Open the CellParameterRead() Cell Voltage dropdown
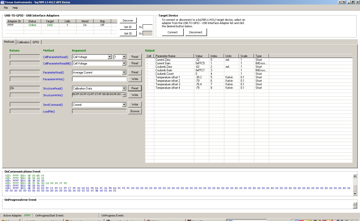The height and width of the screenshot is (221, 360). tap(109, 57)
